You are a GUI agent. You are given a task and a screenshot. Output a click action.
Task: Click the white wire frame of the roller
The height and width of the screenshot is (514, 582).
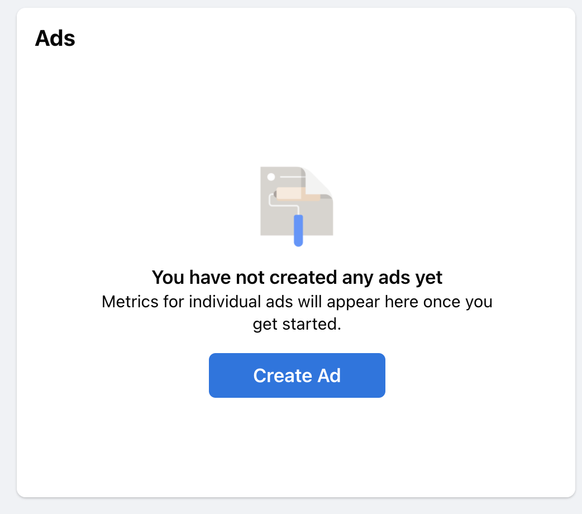(284, 205)
